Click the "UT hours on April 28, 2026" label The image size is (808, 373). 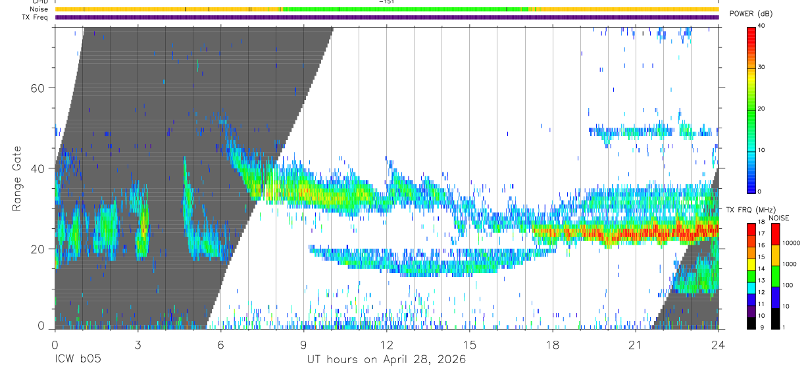386,360
